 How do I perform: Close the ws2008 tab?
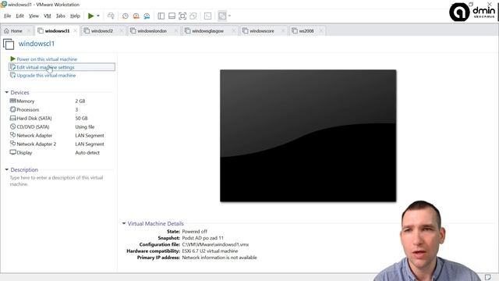[x=321, y=31]
